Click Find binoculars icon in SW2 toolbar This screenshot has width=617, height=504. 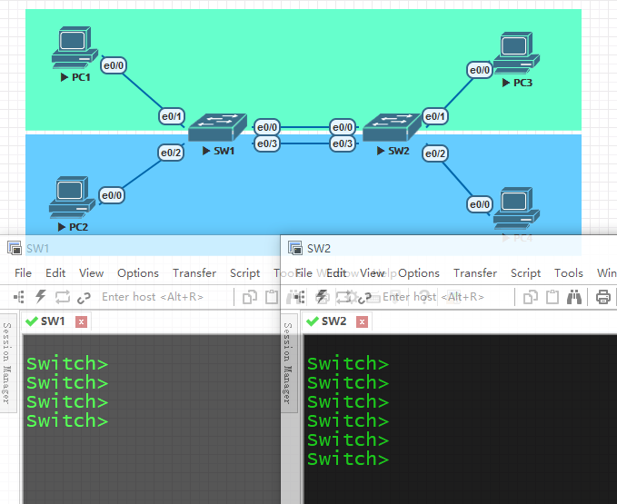(574, 297)
